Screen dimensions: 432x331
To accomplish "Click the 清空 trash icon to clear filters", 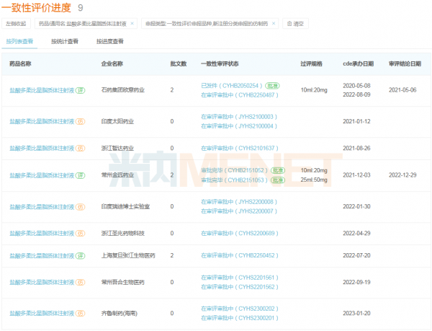I will point(290,24).
